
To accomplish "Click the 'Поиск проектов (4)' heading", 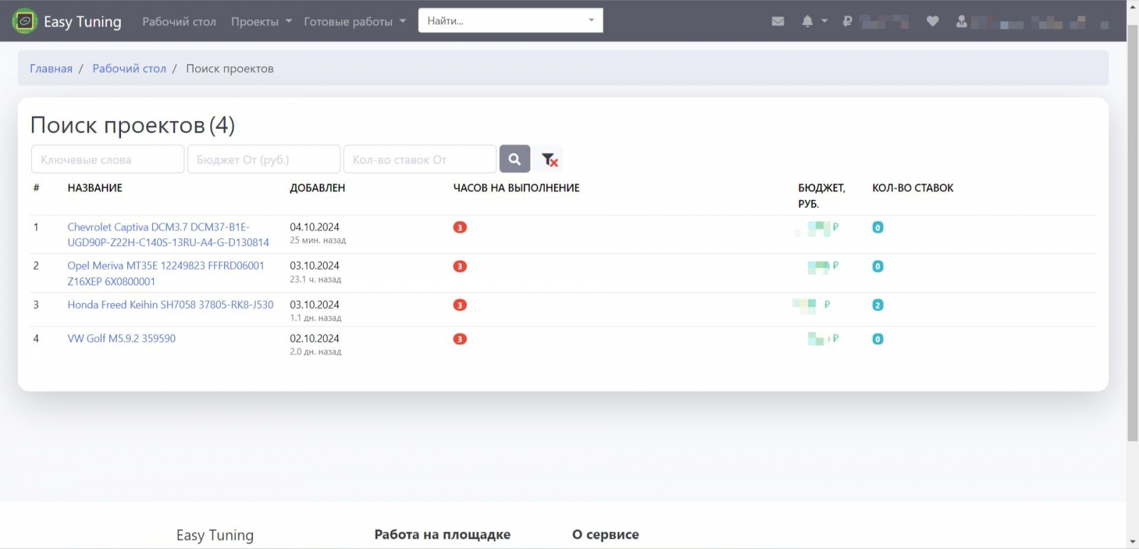I will (132, 125).
